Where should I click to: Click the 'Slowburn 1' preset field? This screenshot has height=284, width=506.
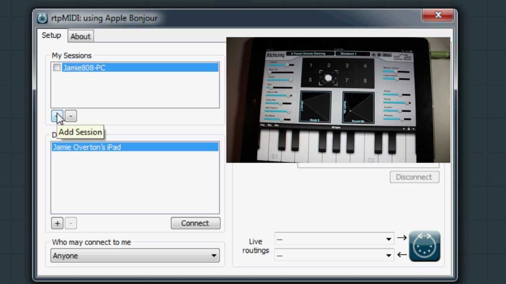(x=352, y=54)
